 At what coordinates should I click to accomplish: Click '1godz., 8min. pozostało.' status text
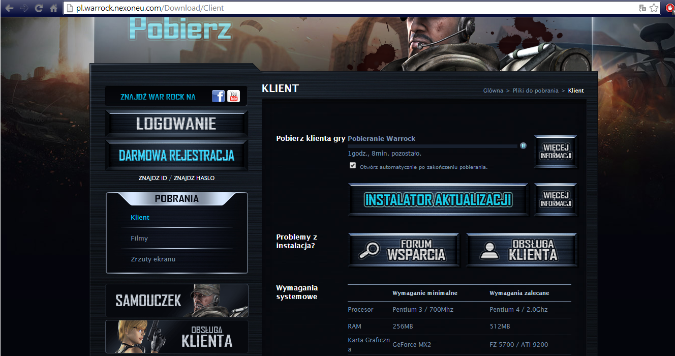click(x=384, y=153)
